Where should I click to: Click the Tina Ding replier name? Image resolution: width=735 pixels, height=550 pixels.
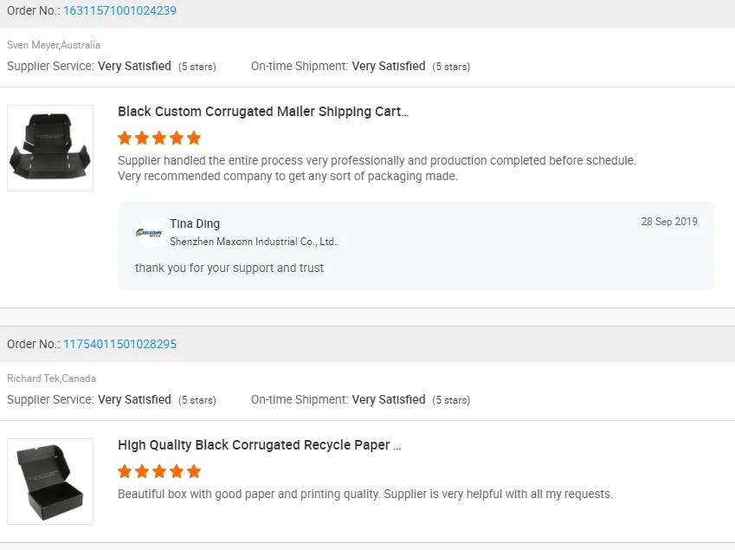tap(195, 223)
